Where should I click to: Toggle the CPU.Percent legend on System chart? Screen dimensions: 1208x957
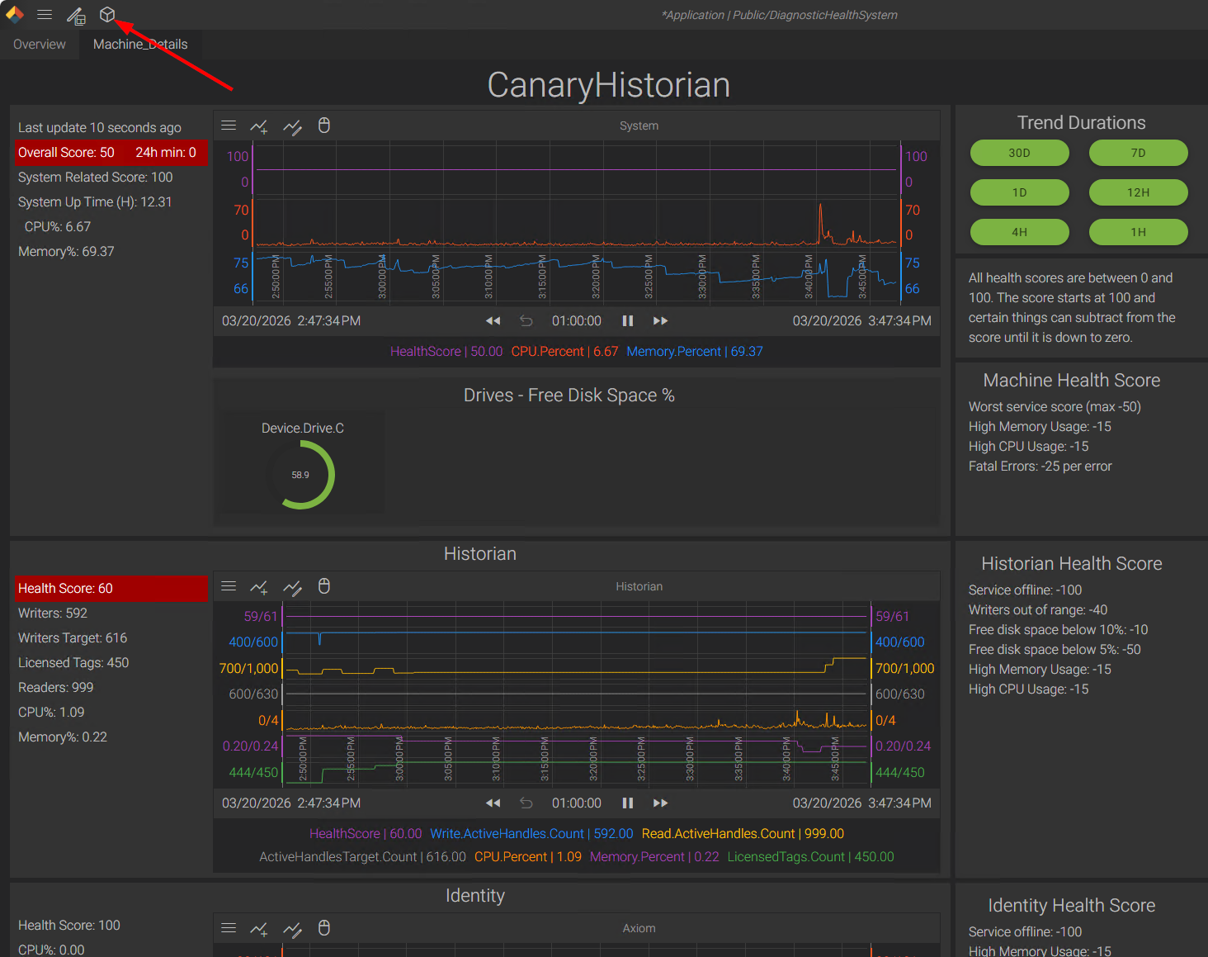point(564,352)
